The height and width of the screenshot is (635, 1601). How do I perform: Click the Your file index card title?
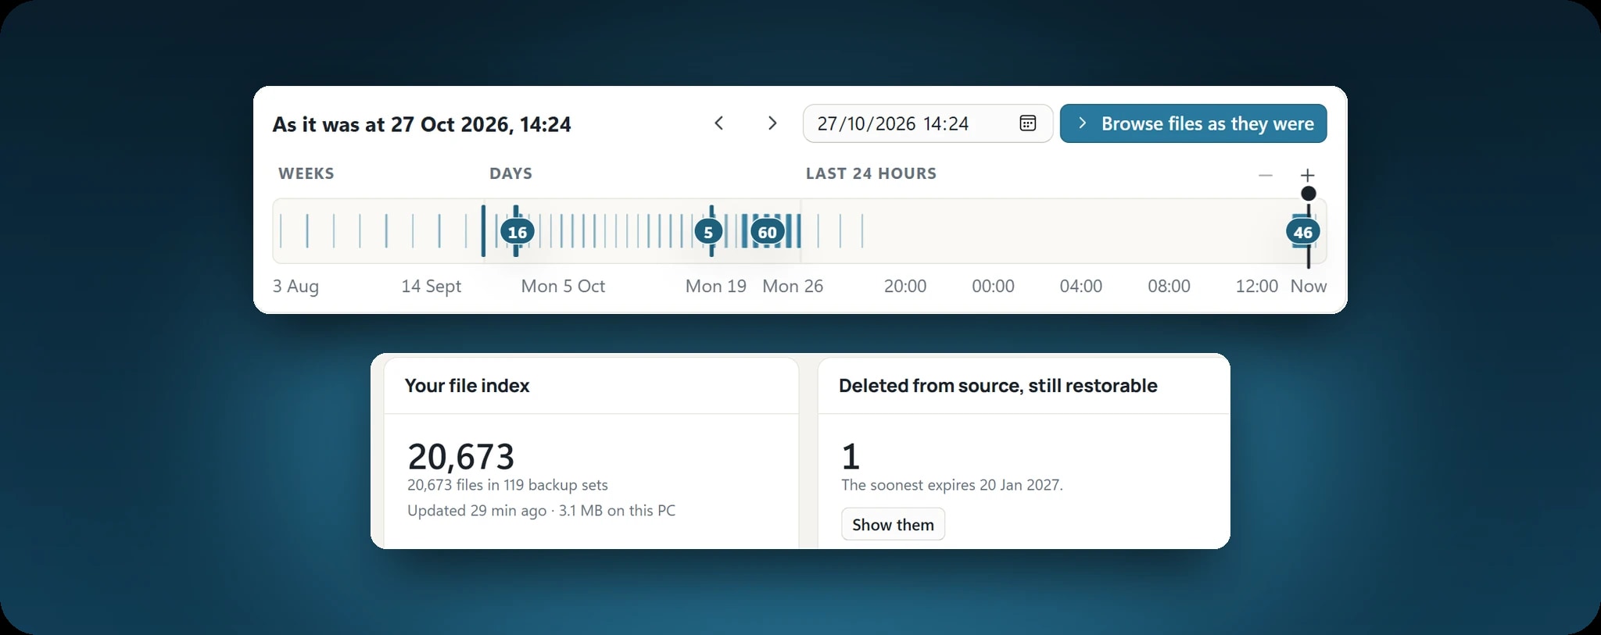467,386
